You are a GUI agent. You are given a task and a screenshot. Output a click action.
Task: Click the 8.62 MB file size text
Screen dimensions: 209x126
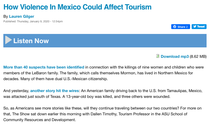coord(198,57)
